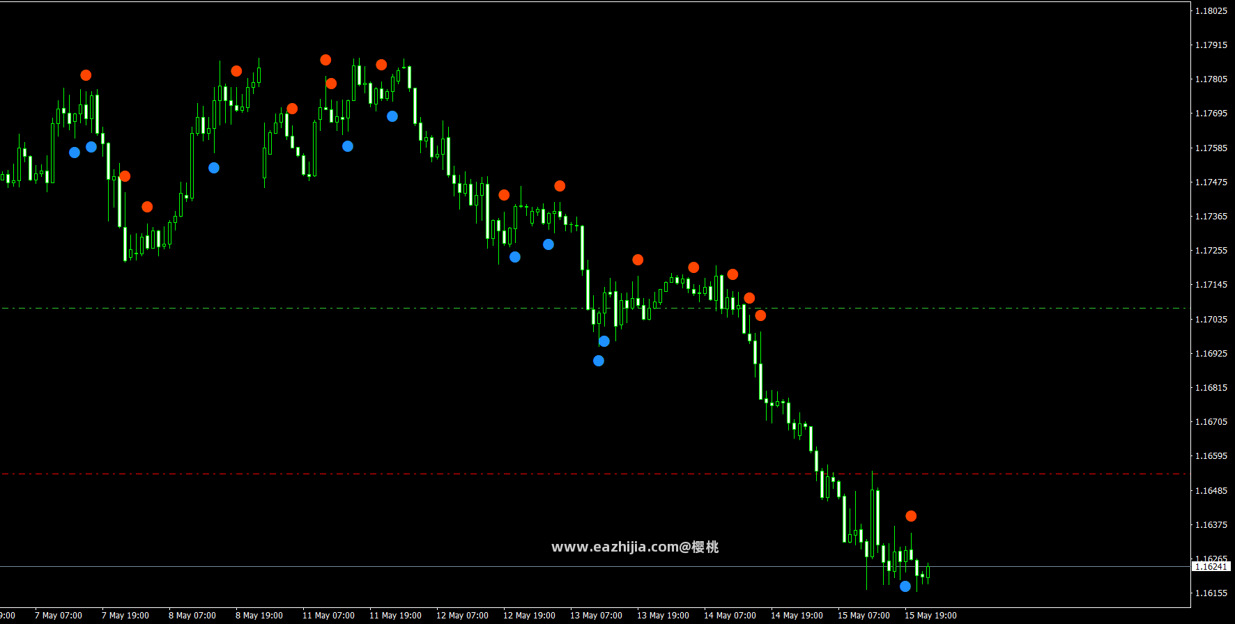
Task: Click time axis label 14 May 07:00
Action: (730, 616)
